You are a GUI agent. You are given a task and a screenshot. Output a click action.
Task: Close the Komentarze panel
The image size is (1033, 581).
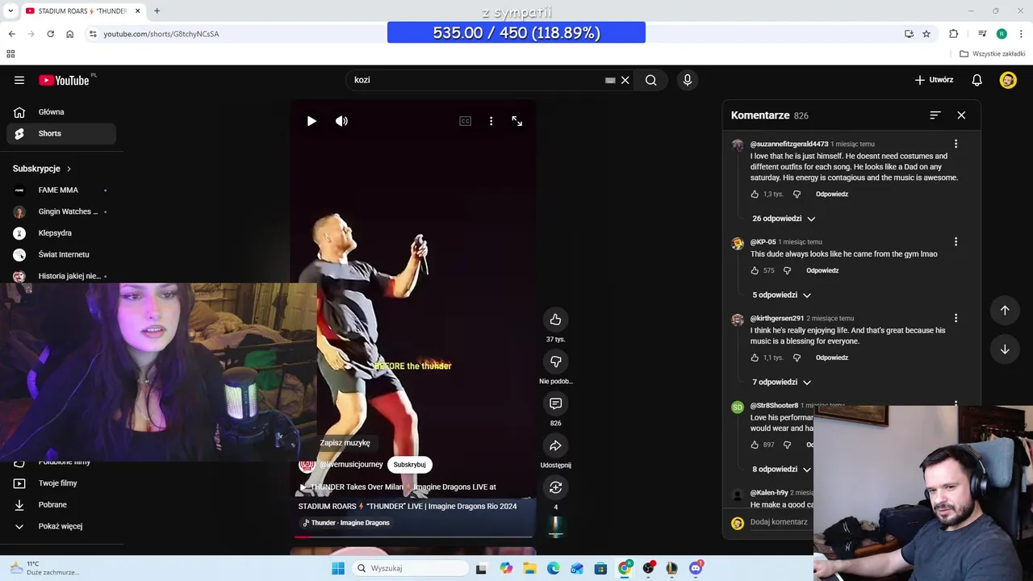[961, 115]
